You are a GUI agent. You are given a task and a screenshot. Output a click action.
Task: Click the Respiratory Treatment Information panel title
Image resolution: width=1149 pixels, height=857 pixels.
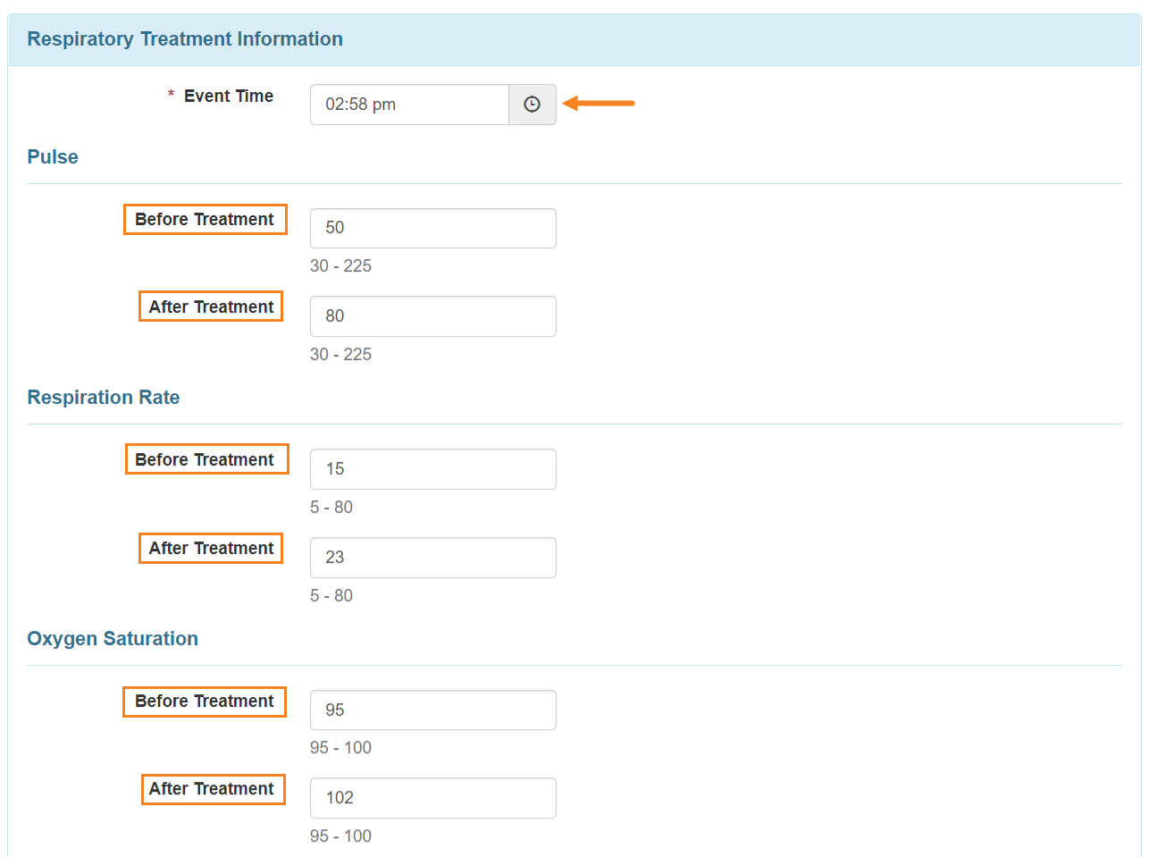pos(185,39)
